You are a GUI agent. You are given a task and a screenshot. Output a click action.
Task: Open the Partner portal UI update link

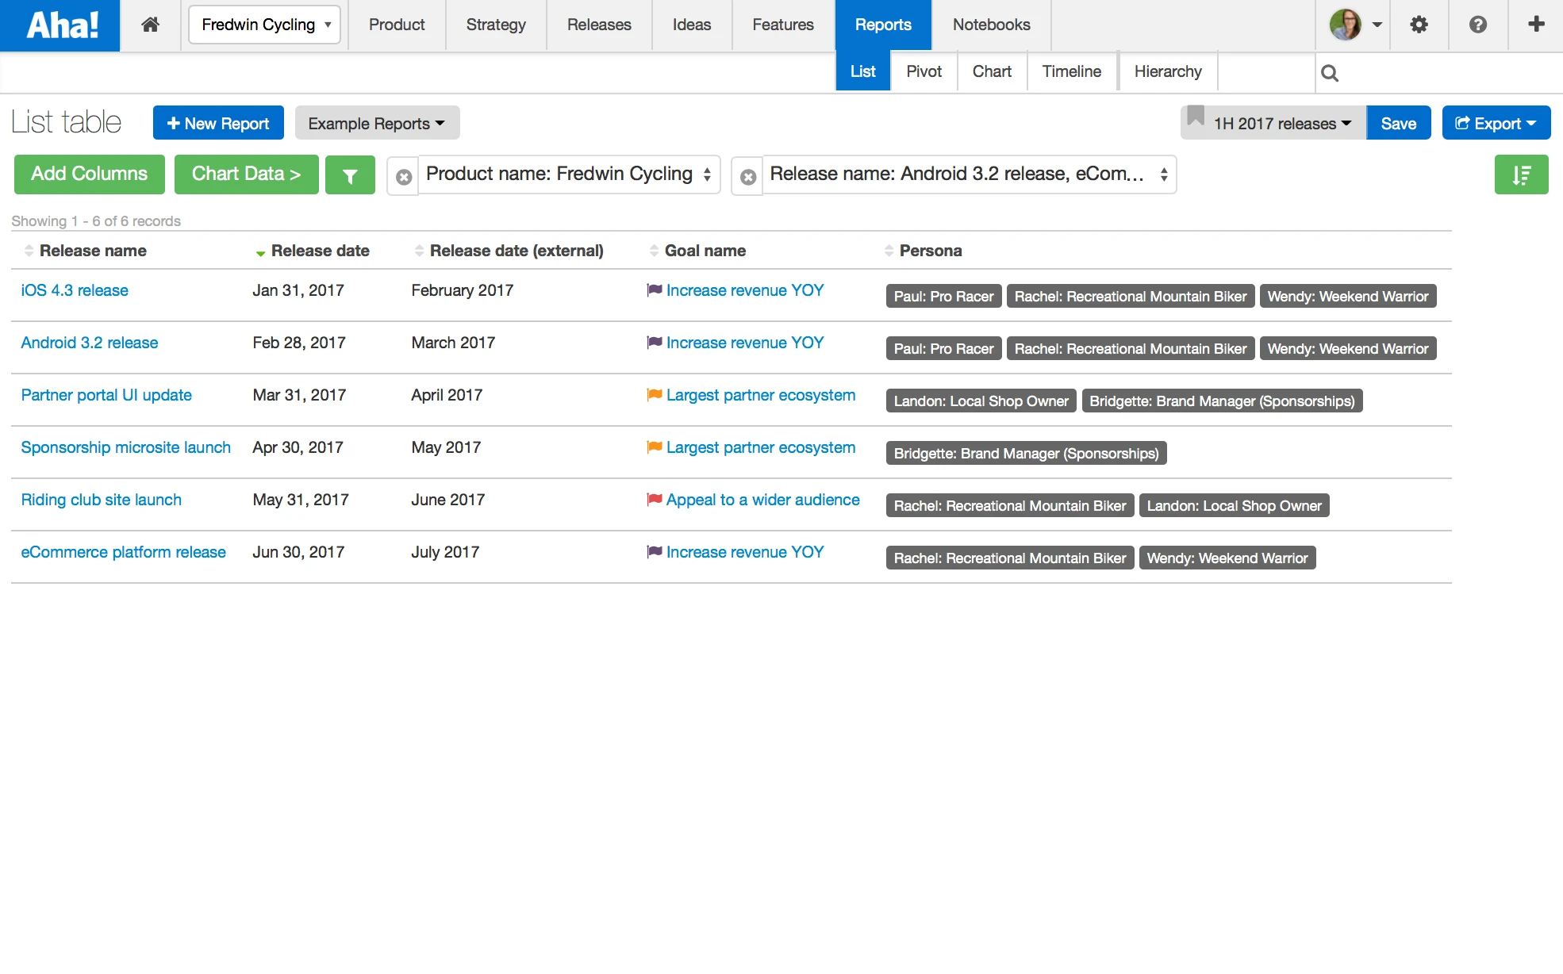pyautogui.click(x=106, y=395)
